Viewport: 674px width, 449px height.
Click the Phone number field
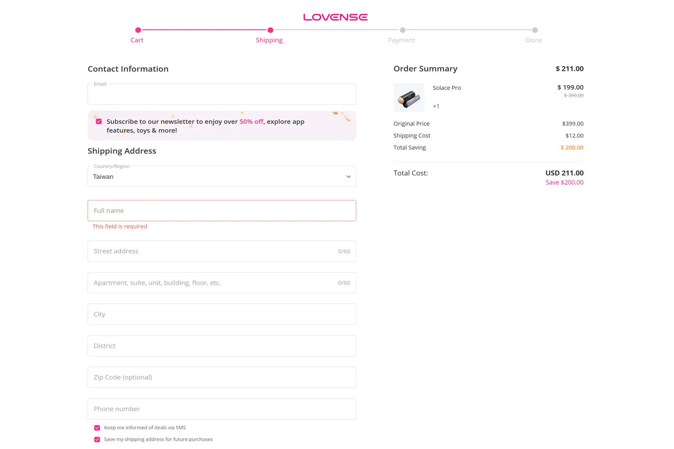(x=222, y=409)
